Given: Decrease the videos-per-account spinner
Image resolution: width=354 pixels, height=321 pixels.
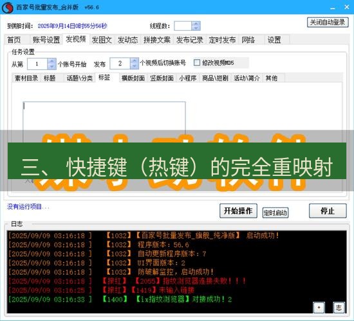Looking at the screenshot, I should click(x=135, y=66).
